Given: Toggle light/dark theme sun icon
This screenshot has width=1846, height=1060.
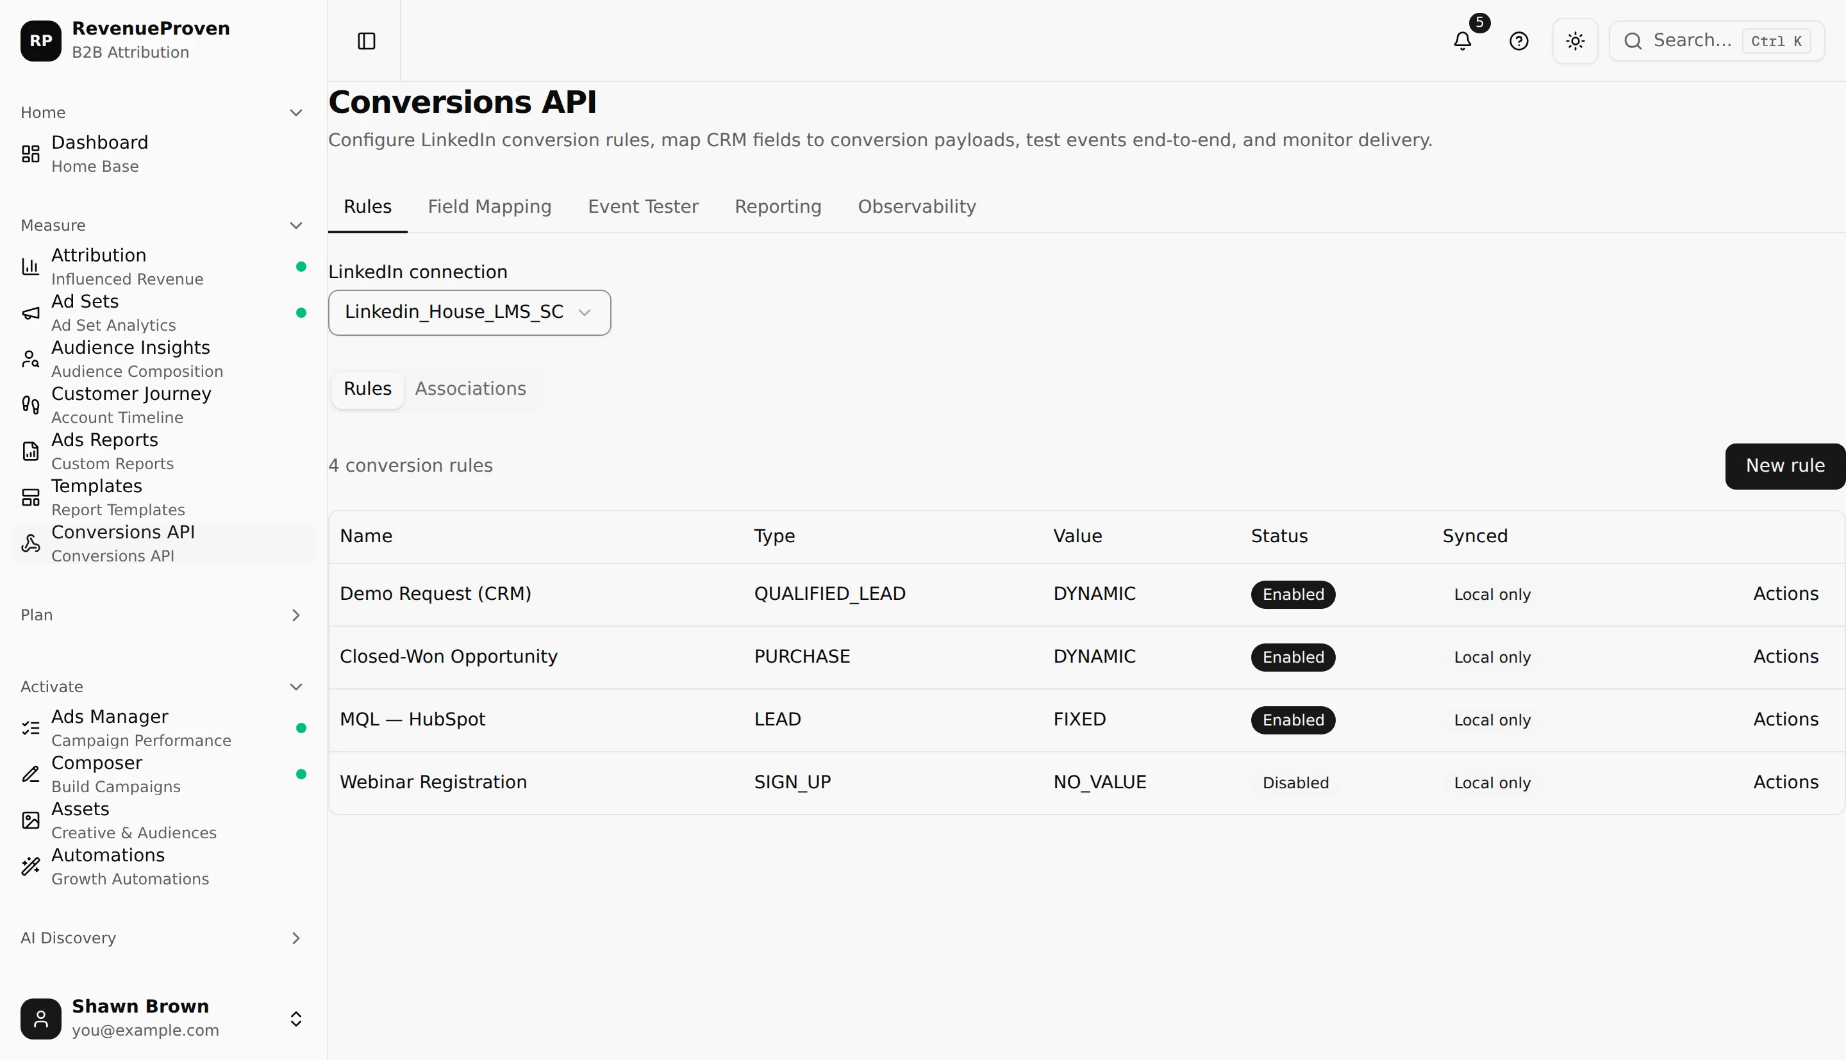Looking at the screenshot, I should tap(1576, 41).
